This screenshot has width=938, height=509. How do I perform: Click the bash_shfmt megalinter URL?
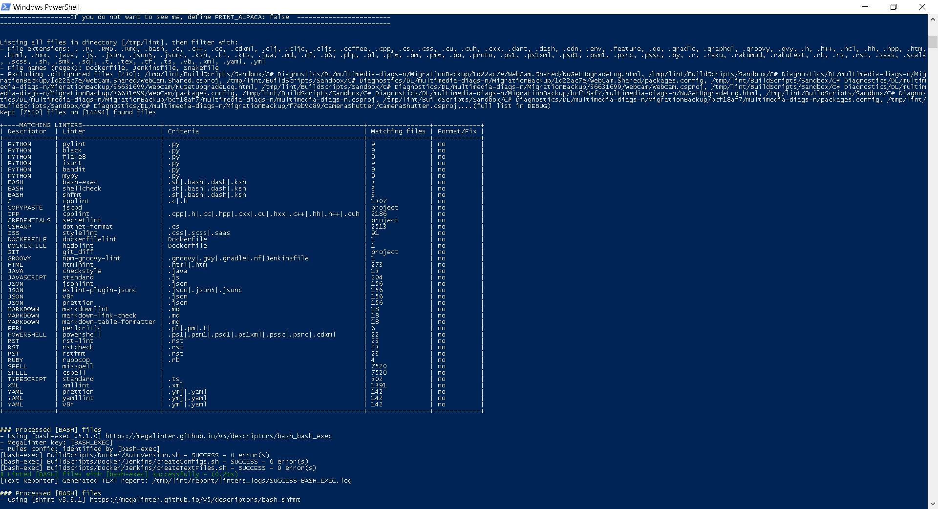(x=195, y=500)
